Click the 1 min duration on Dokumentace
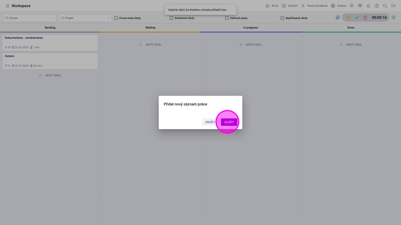The height and width of the screenshot is (225, 401). pyautogui.click(x=36, y=47)
